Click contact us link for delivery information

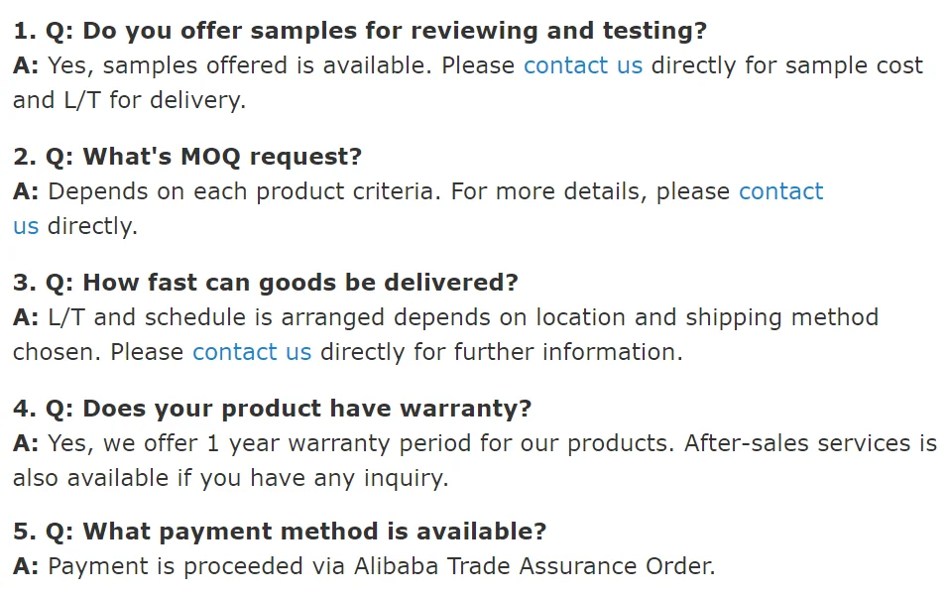click(252, 352)
